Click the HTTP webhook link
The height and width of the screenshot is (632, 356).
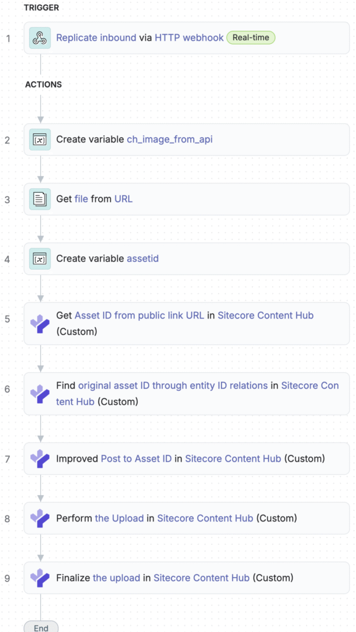[x=189, y=38]
